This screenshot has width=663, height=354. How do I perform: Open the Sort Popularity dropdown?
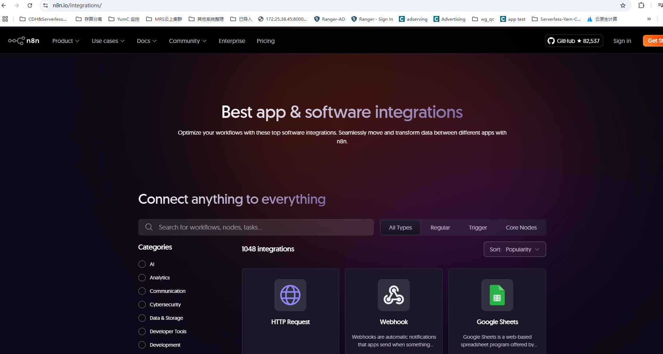pyautogui.click(x=515, y=249)
